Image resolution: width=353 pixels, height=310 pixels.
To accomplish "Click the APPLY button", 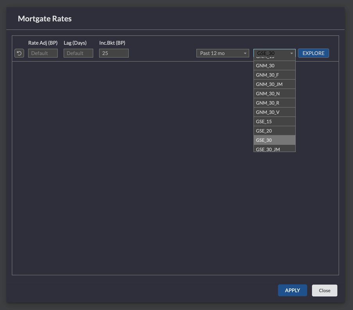I will tap(292, 290).
